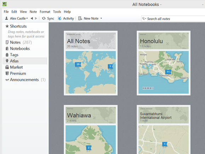Open the Note menu
This screenshot has width=205, height=154.
(33, 12)
